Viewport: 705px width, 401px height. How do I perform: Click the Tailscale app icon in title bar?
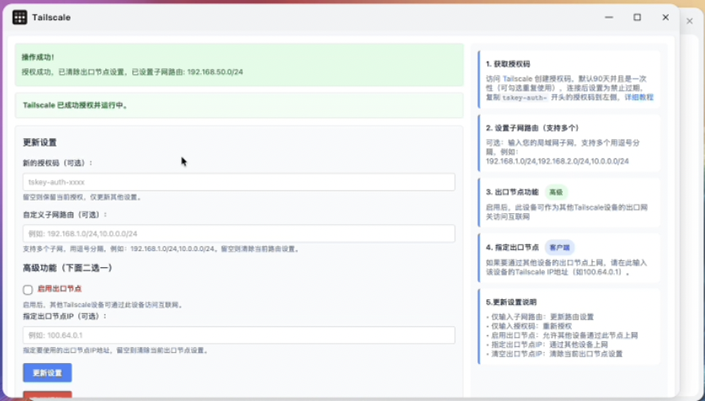coord(19,18)
